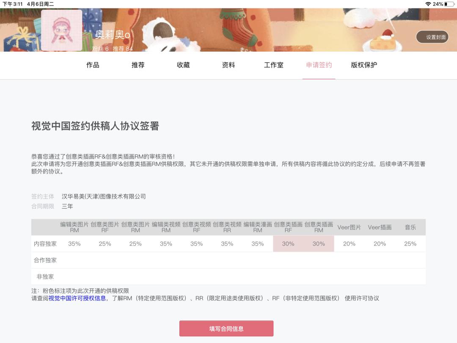Click the highlighted 创意类插画RF 30% cell

click(x=288, y=243)
